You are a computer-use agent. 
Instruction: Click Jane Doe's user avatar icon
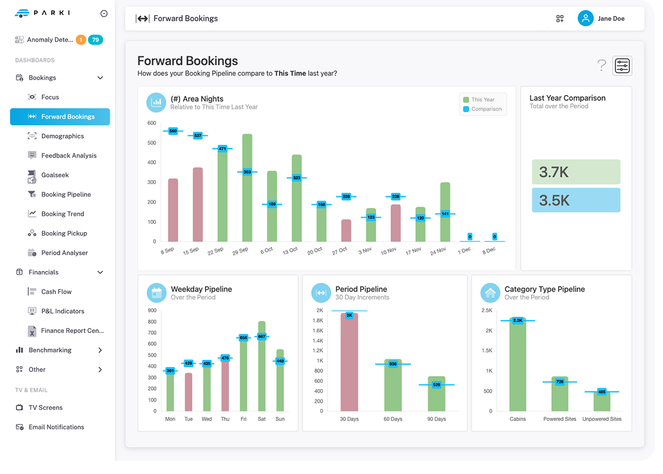pos(585,19)
